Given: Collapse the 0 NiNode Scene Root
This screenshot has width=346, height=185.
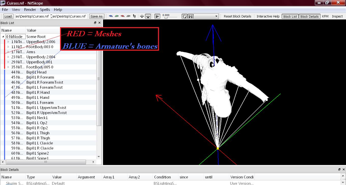Looking at the screenshot, I should [x=3, y=37].
